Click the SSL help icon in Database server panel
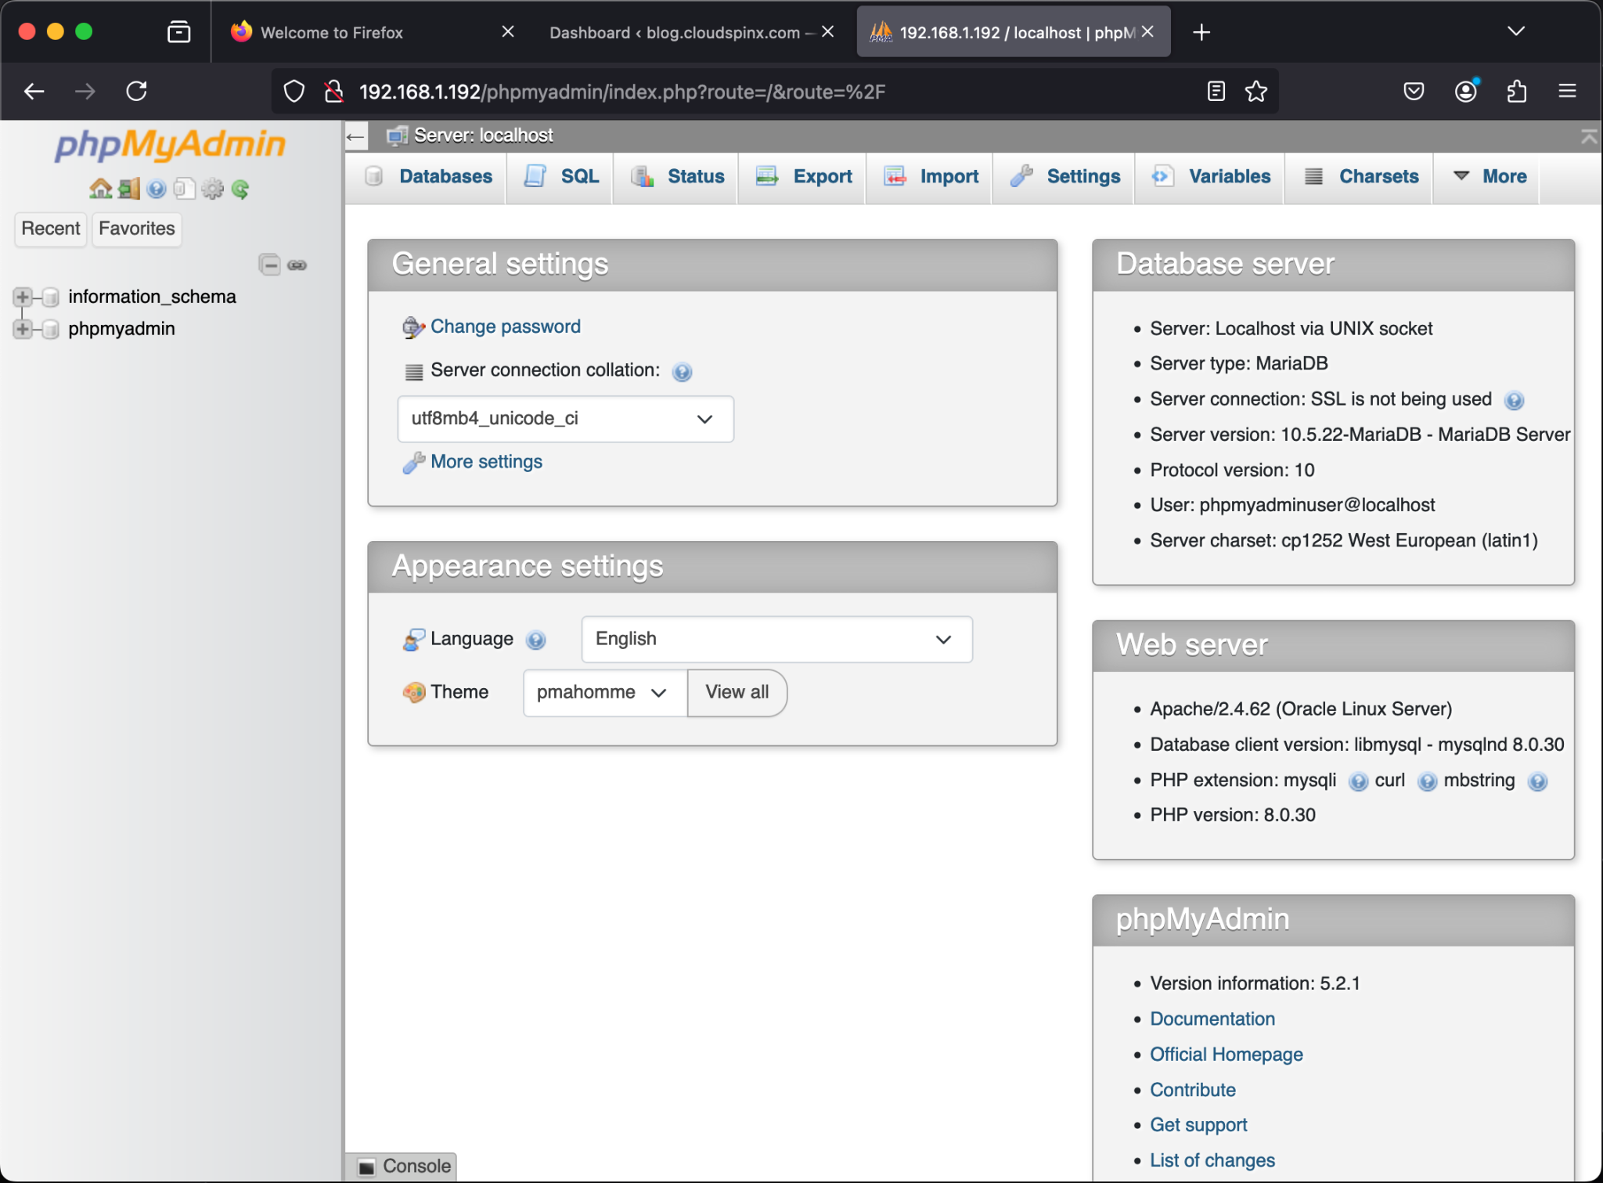 1515,400
